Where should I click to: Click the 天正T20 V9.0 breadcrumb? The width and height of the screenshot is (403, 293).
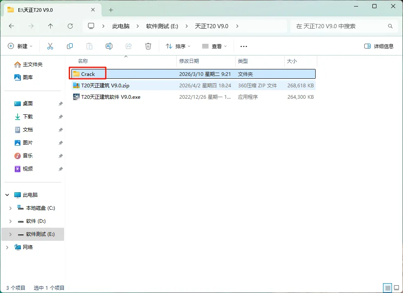pos(212,26)
